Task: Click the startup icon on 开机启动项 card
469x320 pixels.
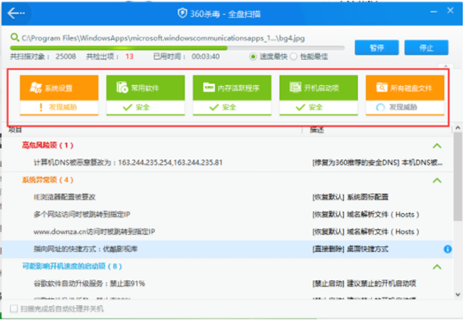Action: tap(295, 87)
